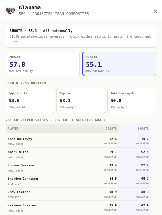Click the returning tag under Aden Holloway
Viewport: 162px width, 215px height.
click(15, 144)
